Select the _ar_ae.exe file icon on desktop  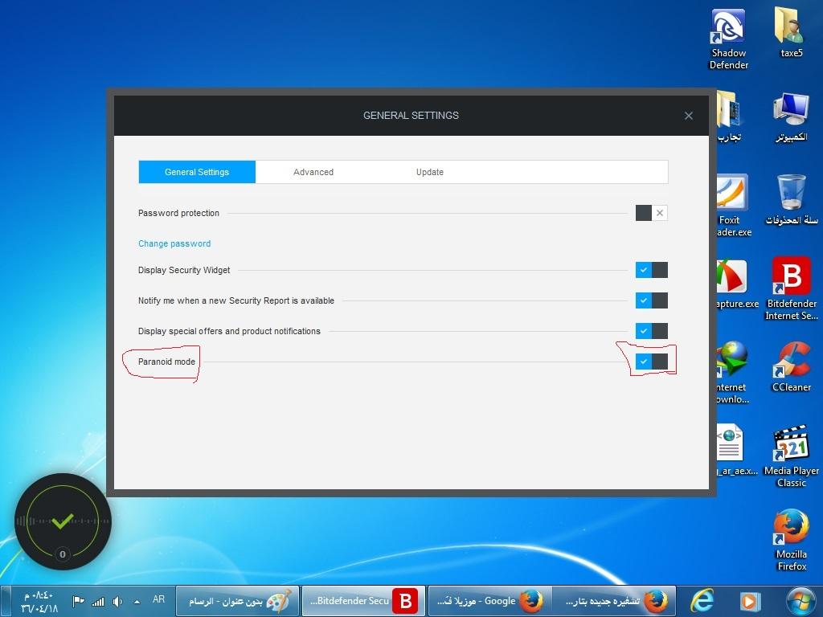tap(737, 450)
